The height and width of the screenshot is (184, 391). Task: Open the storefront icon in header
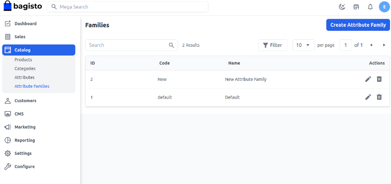[x=356, y=7]
